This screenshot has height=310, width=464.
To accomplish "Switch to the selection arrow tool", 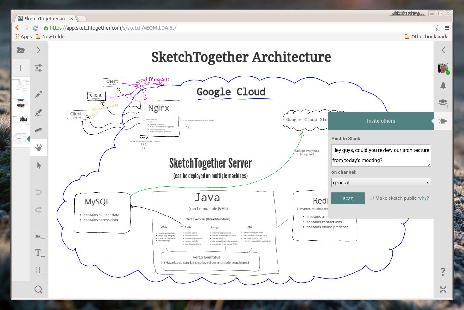I will point(39,165).
